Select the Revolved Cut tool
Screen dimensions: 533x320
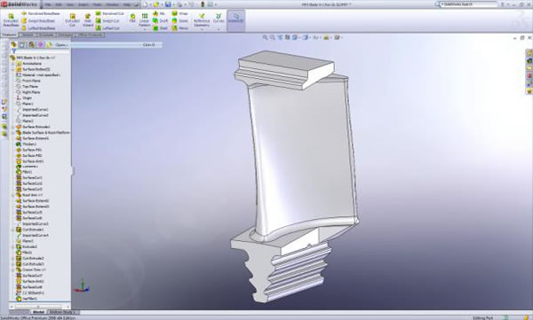click(109, 13)
